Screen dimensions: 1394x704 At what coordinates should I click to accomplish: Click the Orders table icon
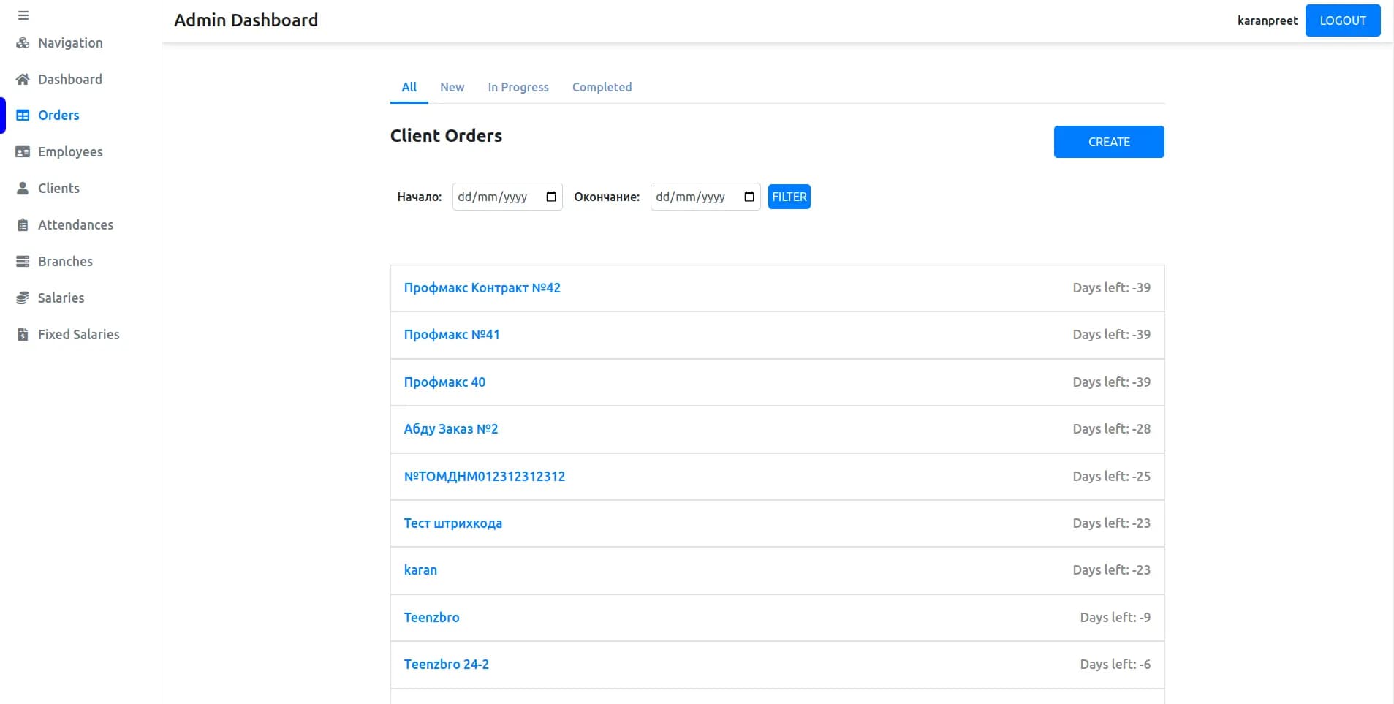23,116
